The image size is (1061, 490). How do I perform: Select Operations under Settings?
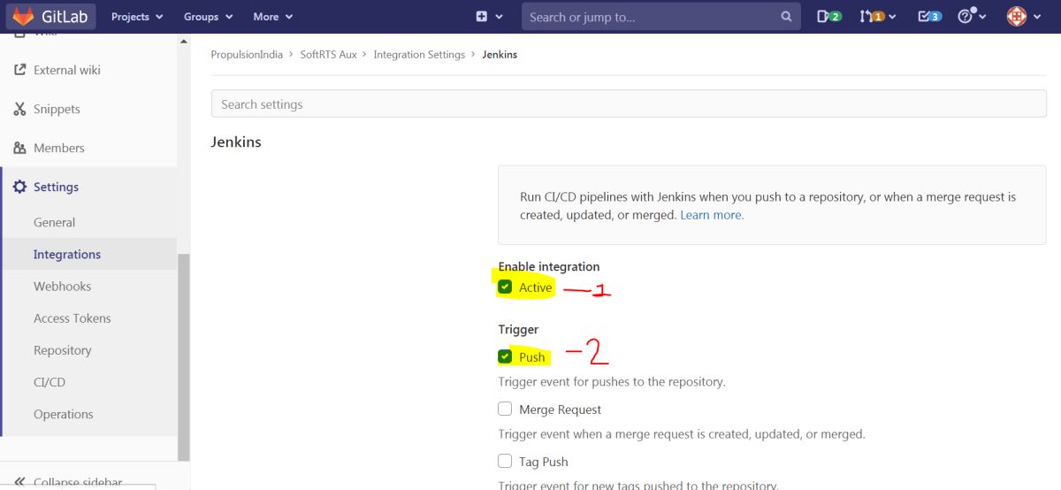coord(64,414)
